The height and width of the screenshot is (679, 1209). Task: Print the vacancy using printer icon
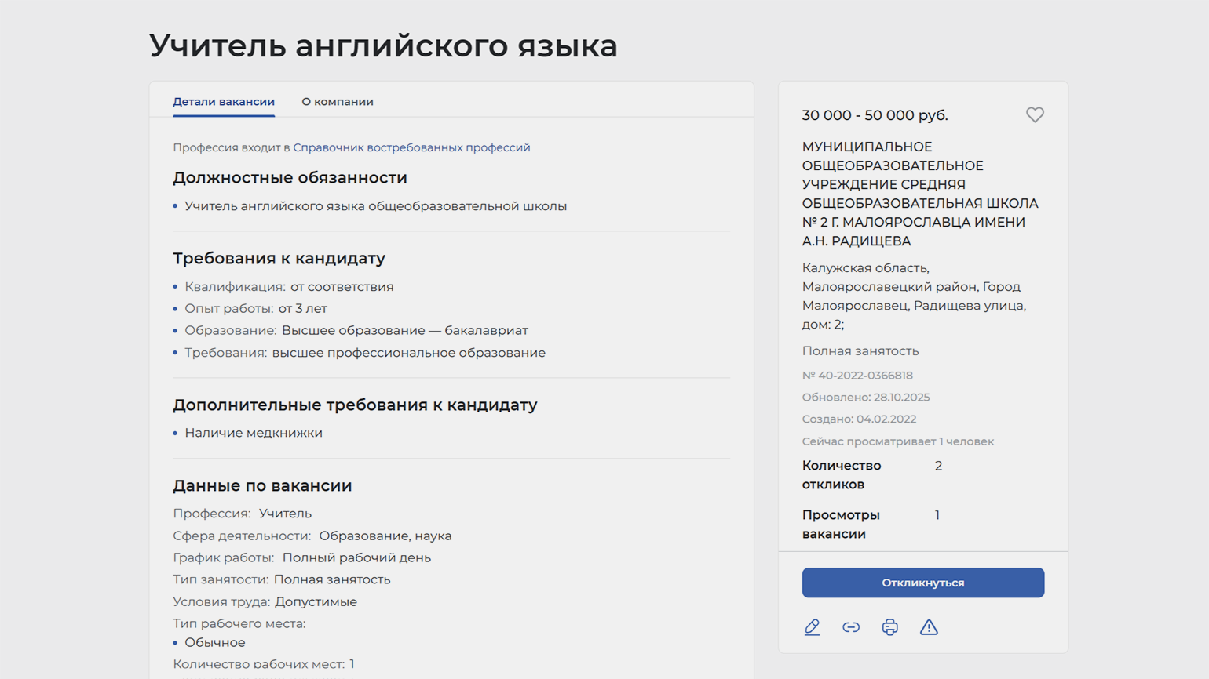[889, 627]
